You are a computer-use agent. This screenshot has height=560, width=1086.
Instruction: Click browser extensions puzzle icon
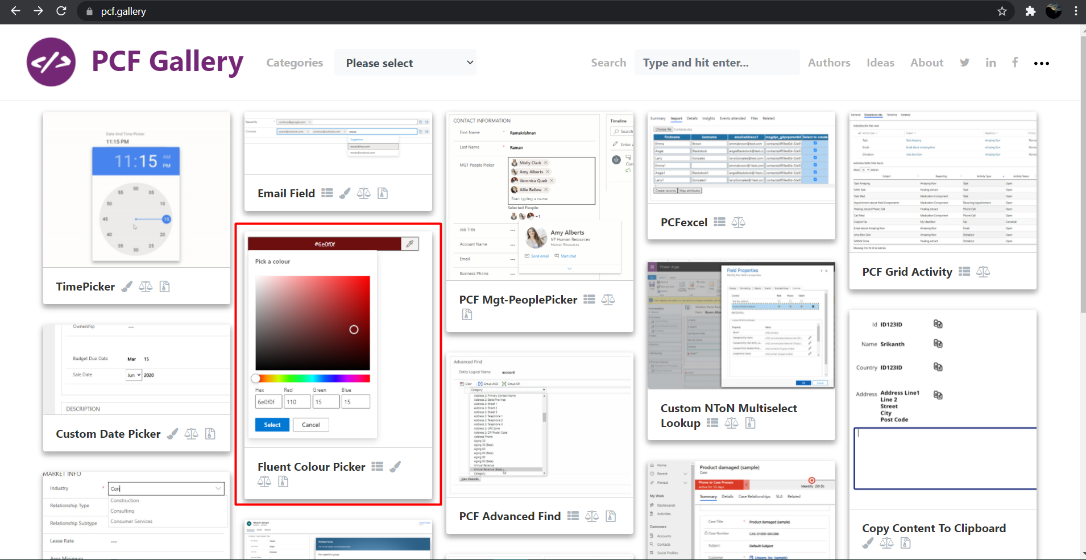(1030, 11)
